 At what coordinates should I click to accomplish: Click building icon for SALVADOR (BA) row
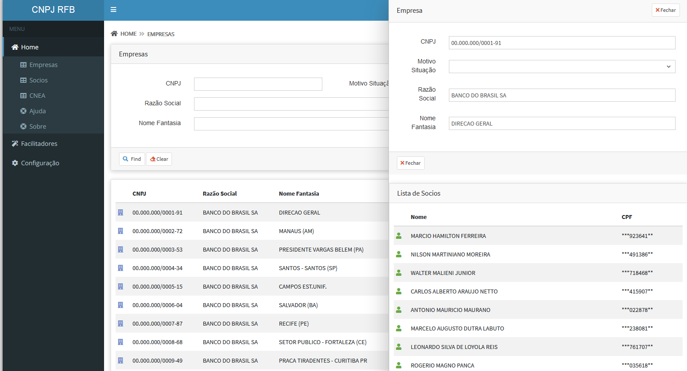(x=120, y=305)
